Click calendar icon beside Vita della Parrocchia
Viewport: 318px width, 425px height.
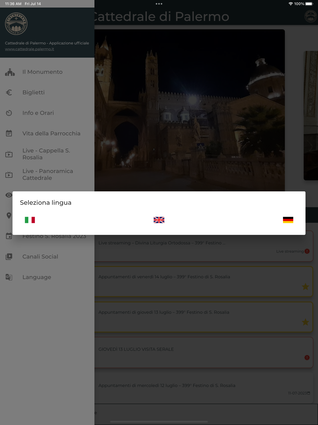pos(9,133)
